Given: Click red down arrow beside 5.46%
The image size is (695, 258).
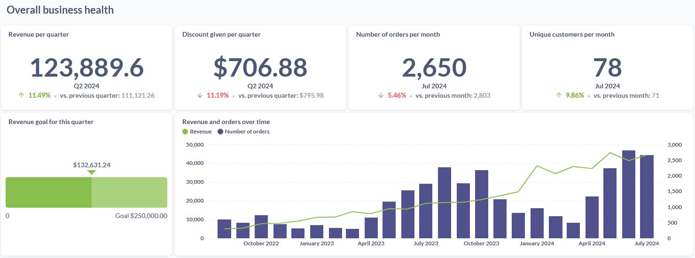Looking at the screenshot, I should pos(381,95).
